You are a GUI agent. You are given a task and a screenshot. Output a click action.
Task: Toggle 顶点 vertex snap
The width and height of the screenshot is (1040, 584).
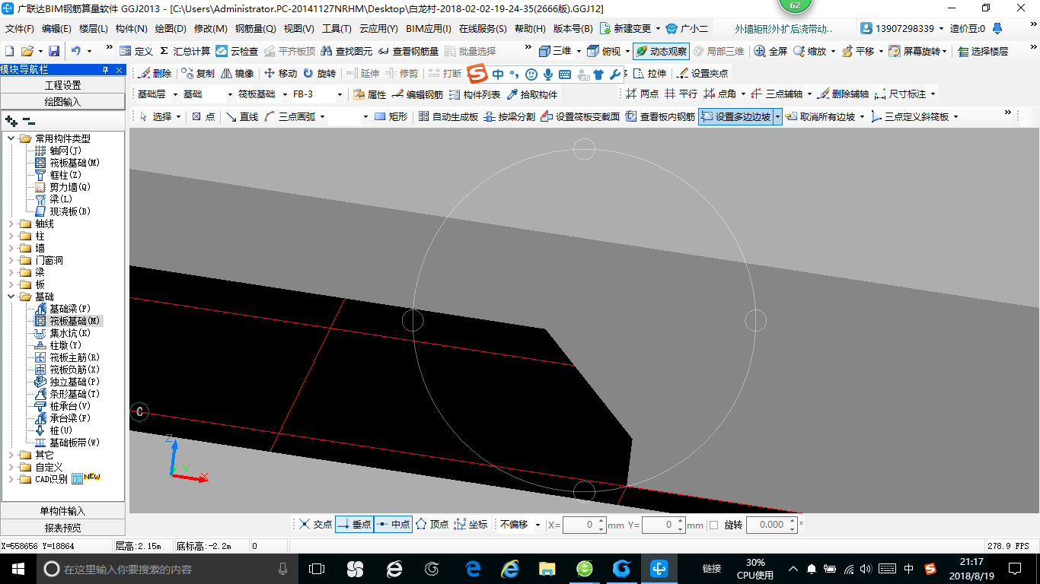point(432,525)
